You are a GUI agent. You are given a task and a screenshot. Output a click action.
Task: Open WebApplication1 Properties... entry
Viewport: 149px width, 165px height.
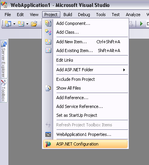[85, 134]
